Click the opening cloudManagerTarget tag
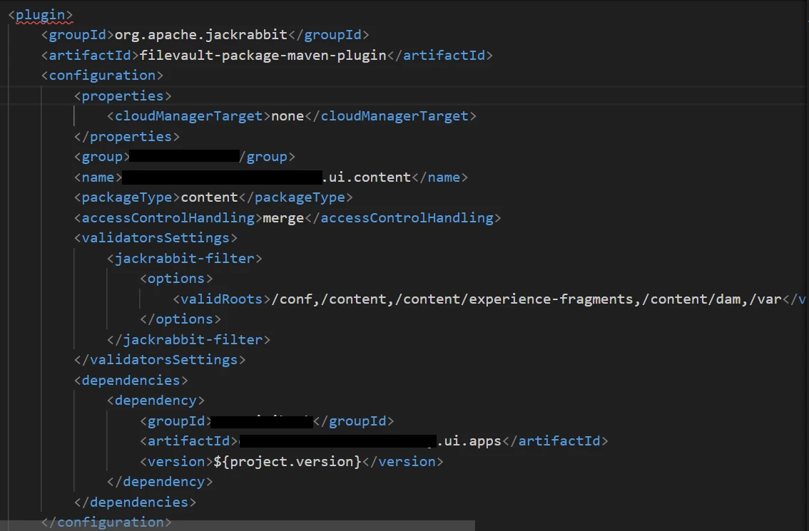Image resolution: width=809 pixels, height=531 pixels. [189, 116]
